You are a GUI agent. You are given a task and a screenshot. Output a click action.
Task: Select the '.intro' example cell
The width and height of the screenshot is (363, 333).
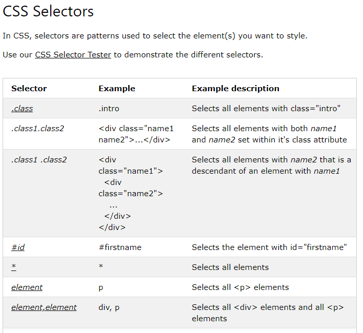tap(109, 109)
